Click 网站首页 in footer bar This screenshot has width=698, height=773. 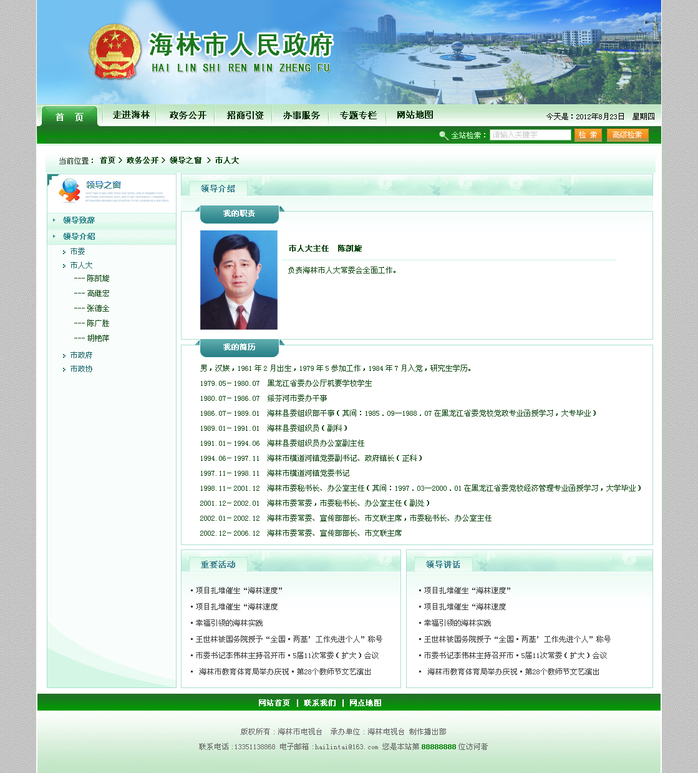(274, 703)
